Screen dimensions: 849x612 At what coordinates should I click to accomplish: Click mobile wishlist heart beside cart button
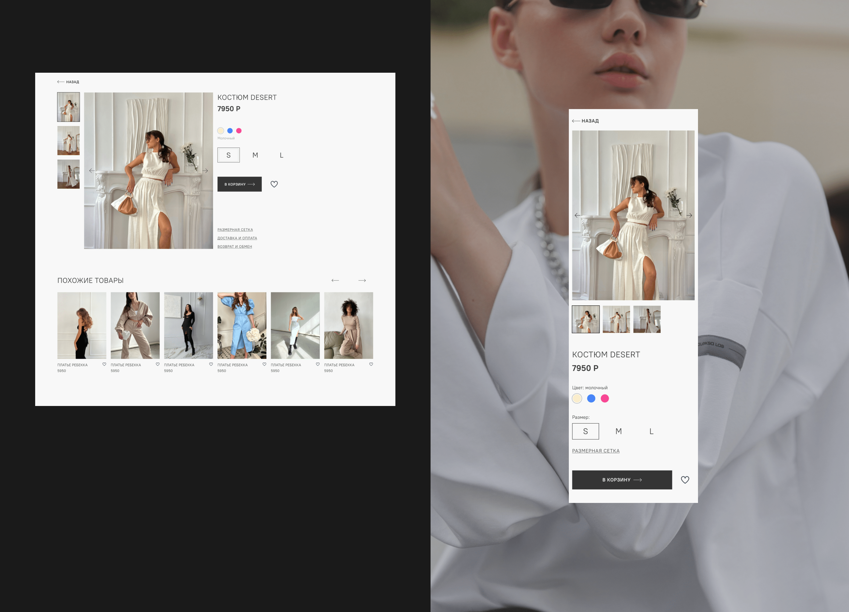(685, 480)
